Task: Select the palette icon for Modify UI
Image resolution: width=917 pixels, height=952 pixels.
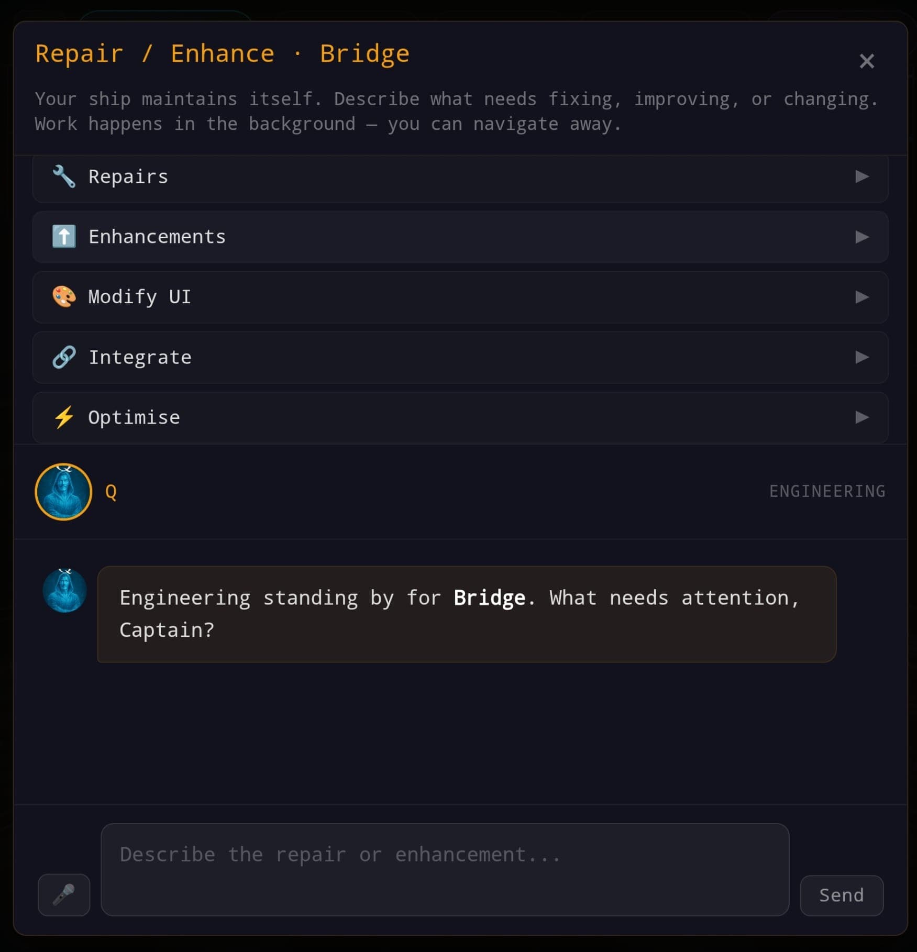Action: [63, 297]
